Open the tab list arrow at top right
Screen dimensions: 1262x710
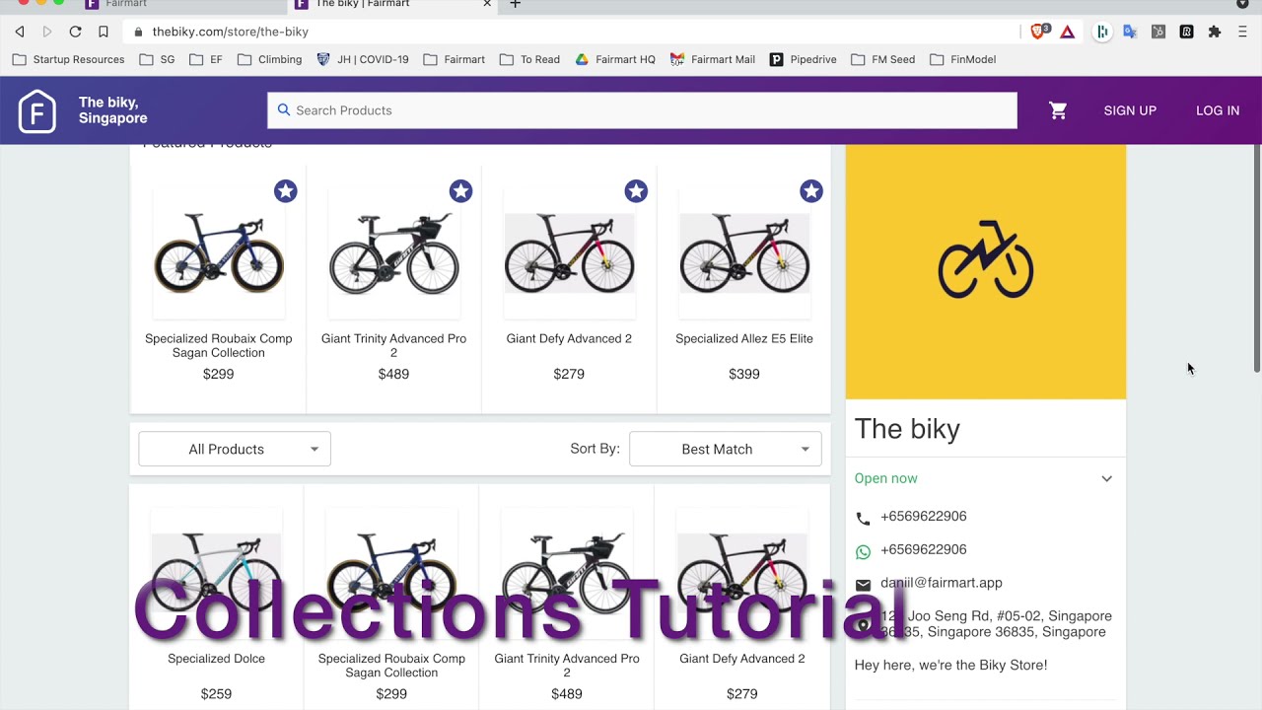[1242, 4]
